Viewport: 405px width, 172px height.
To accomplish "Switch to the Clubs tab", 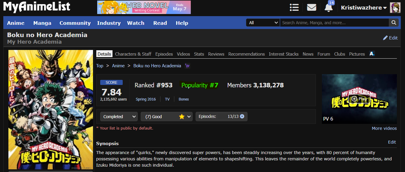I will point(340,54).
